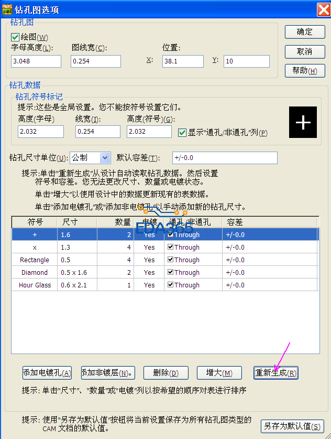
Task: Uncheck Through for the Rectangle row
Action: click(170, 260)
